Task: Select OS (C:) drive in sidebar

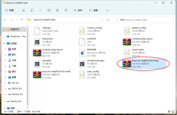Action: point(15,83)
